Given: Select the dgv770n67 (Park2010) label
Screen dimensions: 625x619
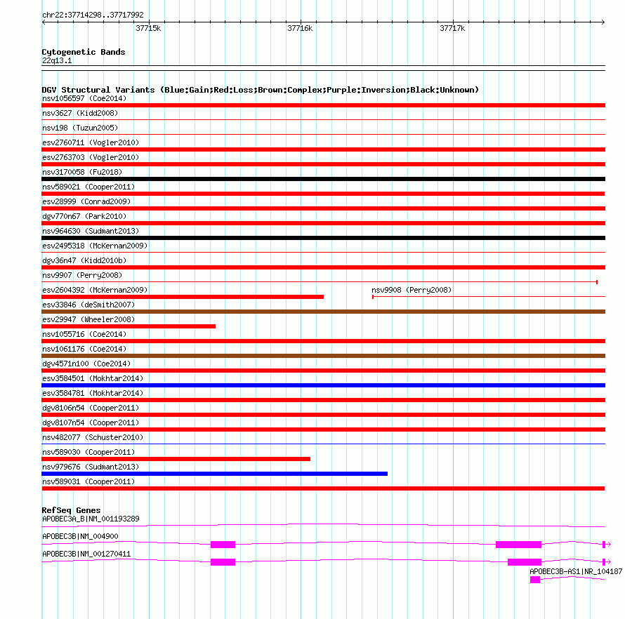Looking at the screenshot, I should tap(84, 216).
